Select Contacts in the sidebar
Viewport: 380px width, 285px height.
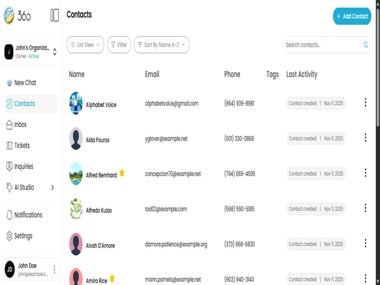pos(31,104)
